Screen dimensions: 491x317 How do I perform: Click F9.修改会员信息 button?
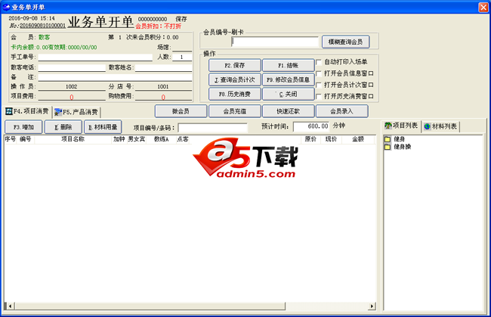click(x=289, y=79)
